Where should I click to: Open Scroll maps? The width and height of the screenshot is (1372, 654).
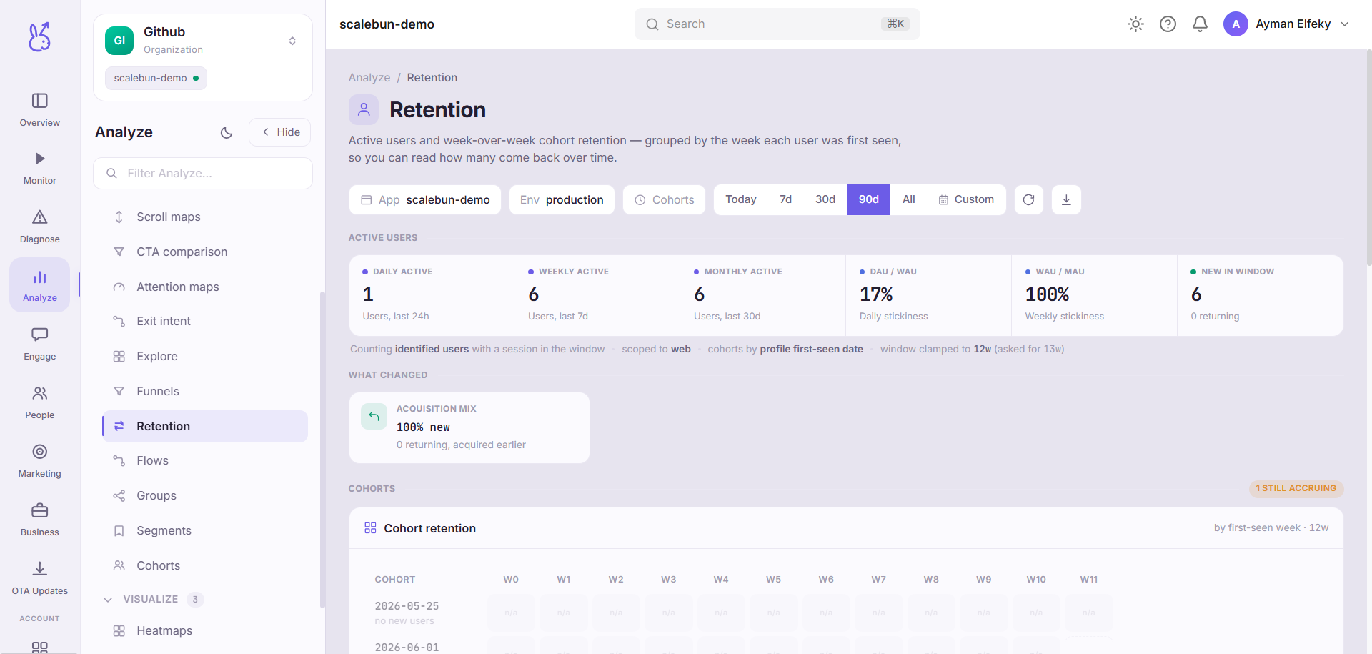pyautogui.click(x=205, y=217)
